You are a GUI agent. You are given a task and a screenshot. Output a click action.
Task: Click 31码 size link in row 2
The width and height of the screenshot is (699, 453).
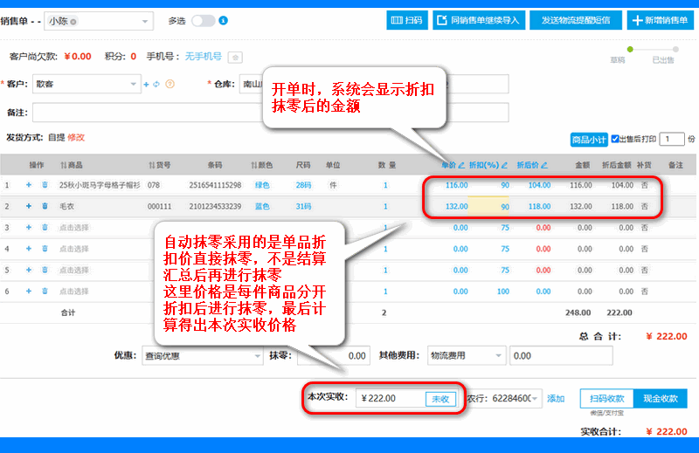point(303,207)
